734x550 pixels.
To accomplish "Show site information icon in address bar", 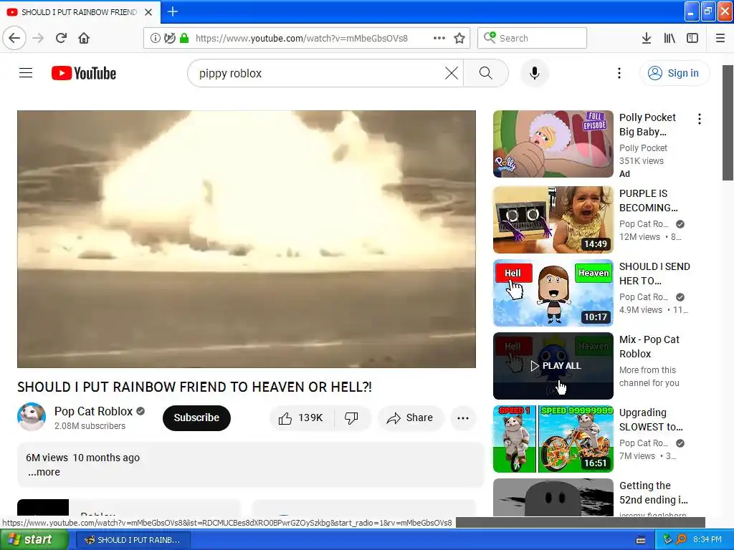I will tap(155, 38).
